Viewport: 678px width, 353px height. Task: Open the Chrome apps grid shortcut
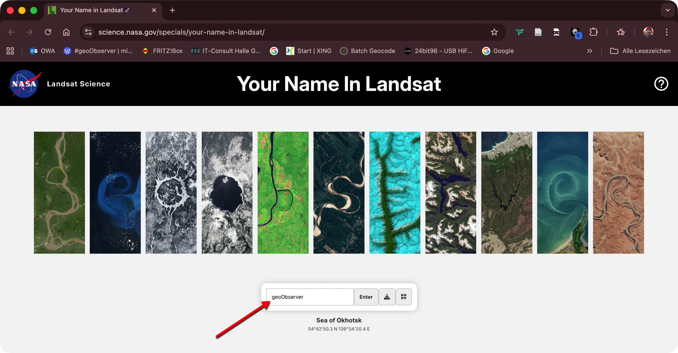(10, 51)
